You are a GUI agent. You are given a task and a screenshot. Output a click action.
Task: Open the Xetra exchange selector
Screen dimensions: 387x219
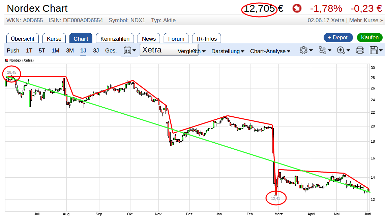pos(169,50)
